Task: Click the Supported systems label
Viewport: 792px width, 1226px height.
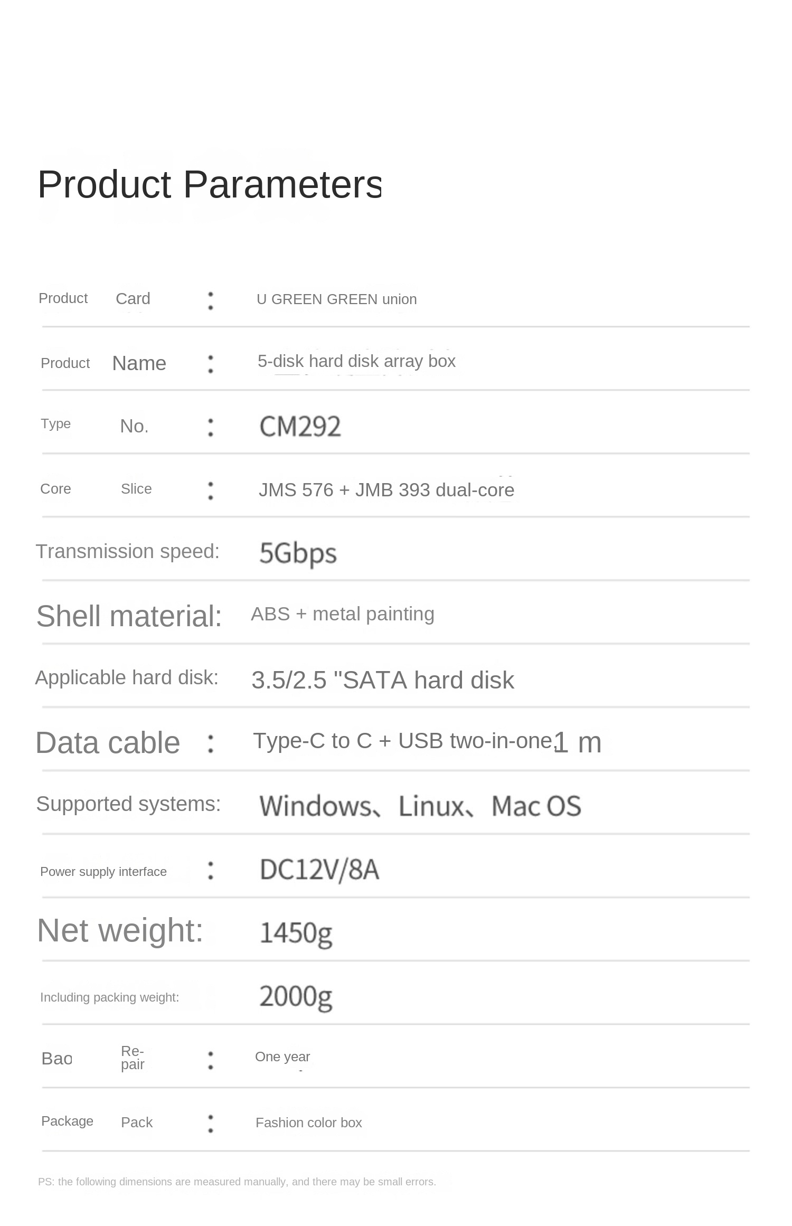Action: tap(128, 804)
